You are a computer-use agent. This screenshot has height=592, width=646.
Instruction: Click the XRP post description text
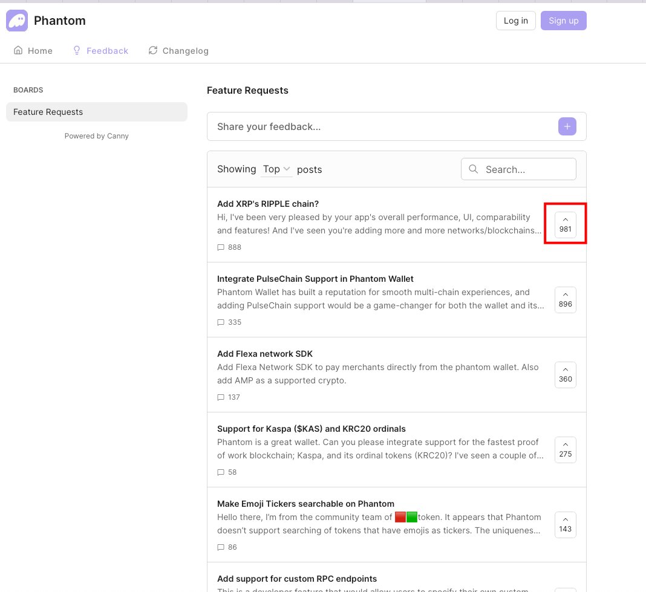pyautogui.click(x=379, y=224)
